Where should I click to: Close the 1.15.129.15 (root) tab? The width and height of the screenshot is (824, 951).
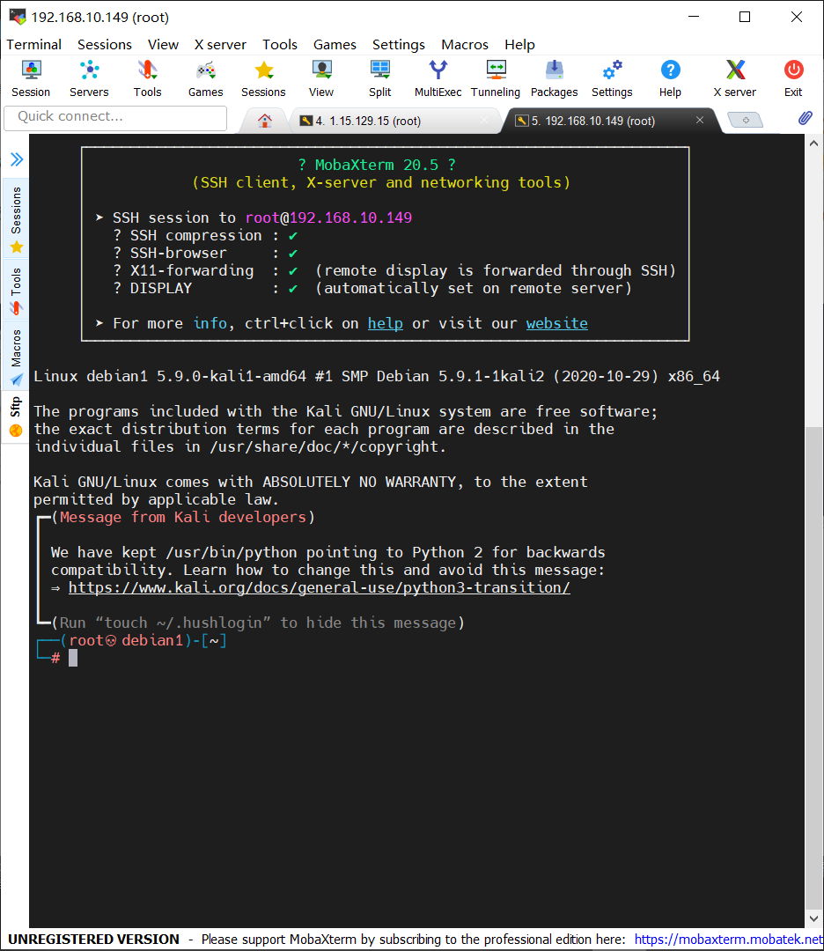point(484,120)
